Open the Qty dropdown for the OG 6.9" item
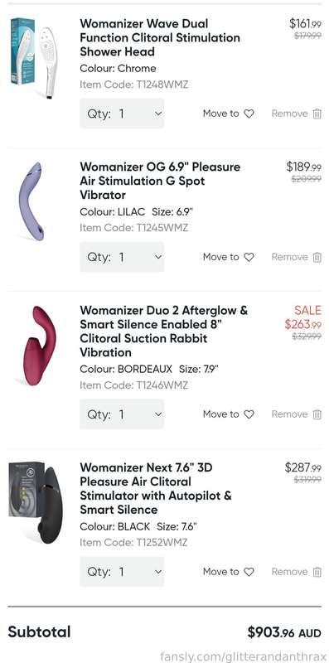This screenshot has width=329, height=663. pyautogui.click(x=122, y=257)
